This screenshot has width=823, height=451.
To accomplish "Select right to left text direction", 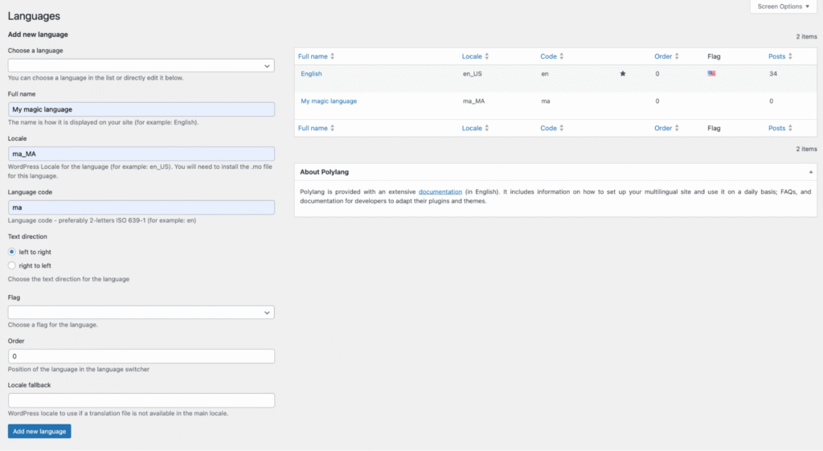I will (x=11, y=265).
